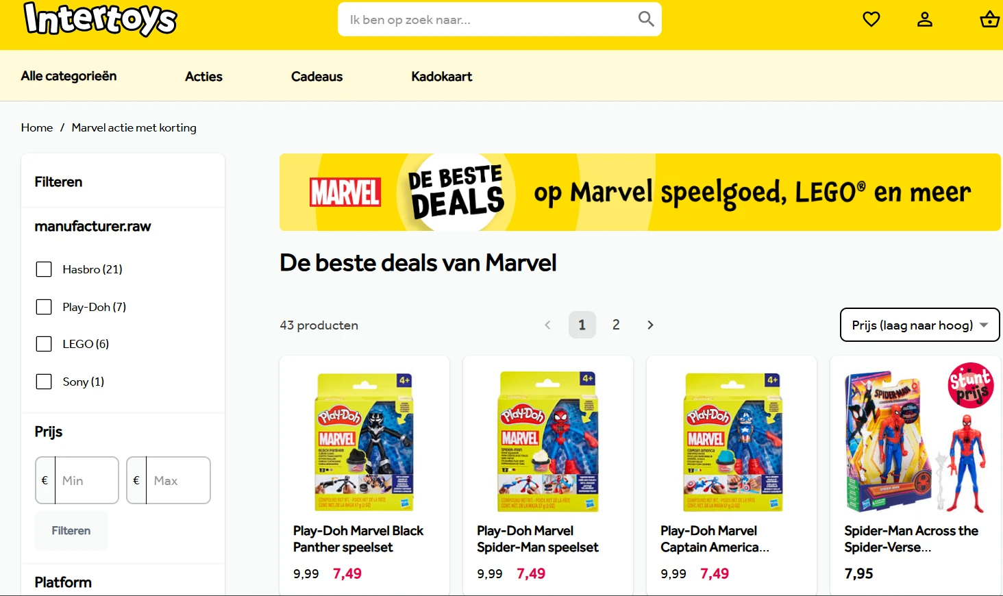
Task: Go to results page 2
Action: tap(616, 325)
